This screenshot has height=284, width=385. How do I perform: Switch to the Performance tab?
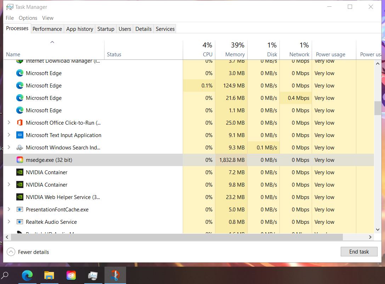click(47, 29)
